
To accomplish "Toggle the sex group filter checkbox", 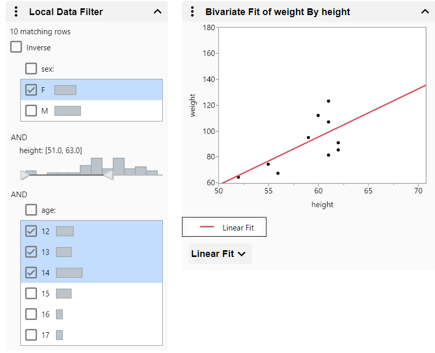I will [x=31, y=68].
